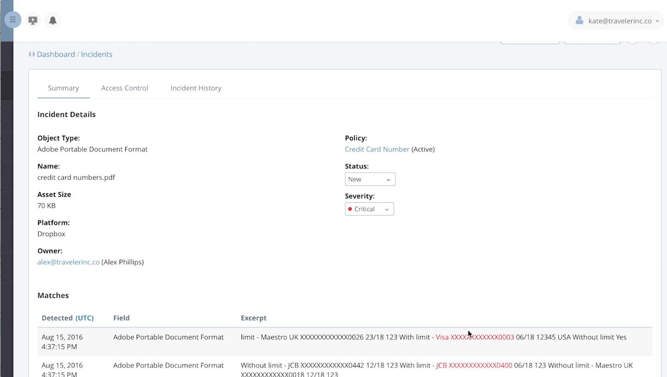Click the red Critical severity dot

pyautogui.click(x=350, y=209)
